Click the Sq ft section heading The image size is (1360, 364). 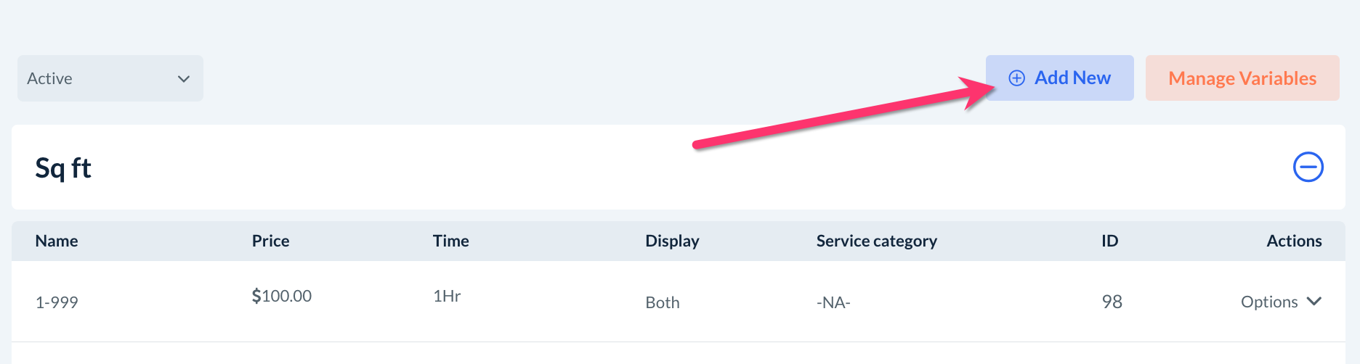click(x=63, y=168)
